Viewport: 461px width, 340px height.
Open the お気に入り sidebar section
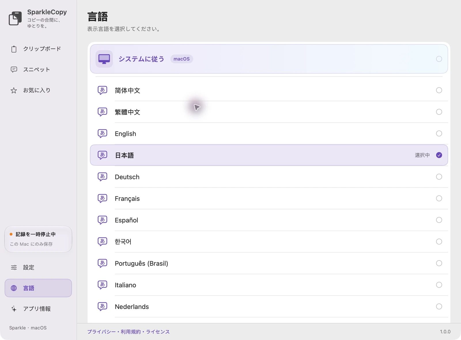(x=38, y=91)
